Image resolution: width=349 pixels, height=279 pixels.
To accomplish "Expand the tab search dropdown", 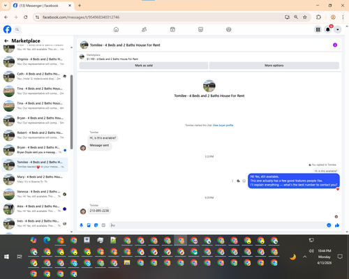I will click(6, 6).
